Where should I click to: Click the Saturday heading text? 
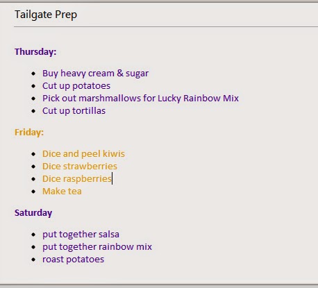pyautogui.click(x=33, y=213)
